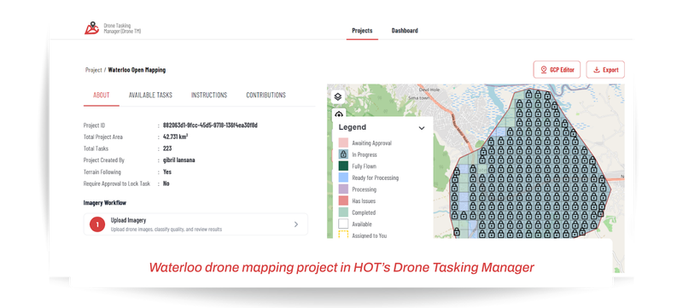Click the Available legend swatch
The width and height of the screenshot is (683, 308).
click(343, 224)
